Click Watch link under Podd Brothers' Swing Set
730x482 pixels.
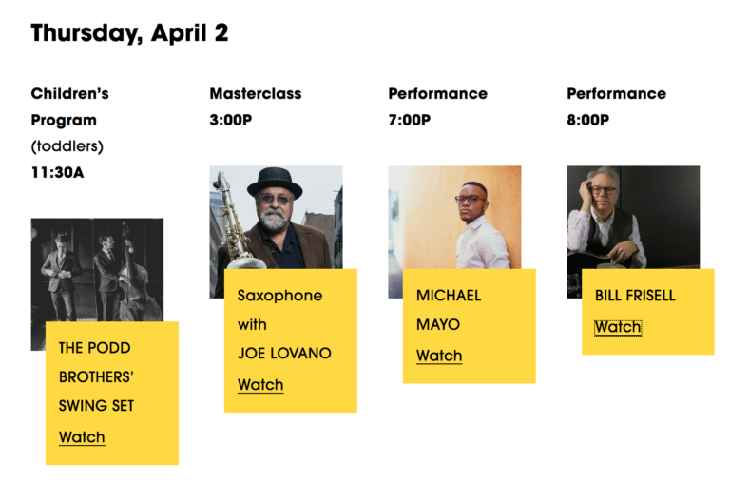[x=82, y=437]
